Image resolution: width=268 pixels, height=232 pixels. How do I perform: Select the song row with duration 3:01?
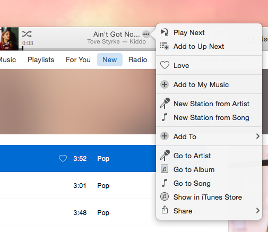click(x=78, y=185)
